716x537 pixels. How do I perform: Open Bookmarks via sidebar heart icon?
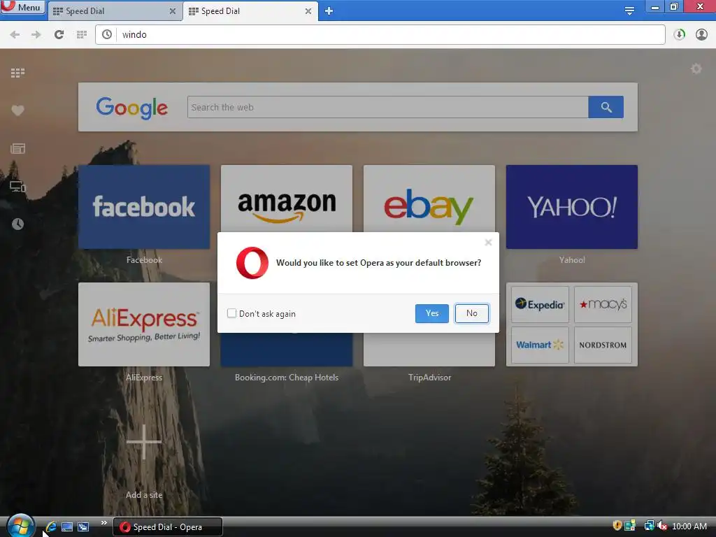point(17,110)
